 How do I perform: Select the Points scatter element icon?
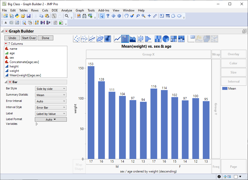point(77,39)
